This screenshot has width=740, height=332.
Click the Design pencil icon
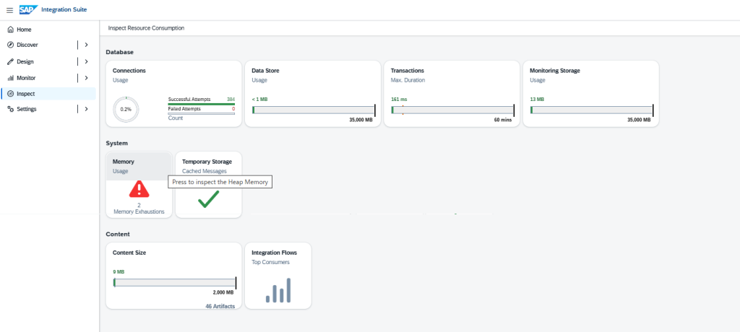[x=10, y=61]
